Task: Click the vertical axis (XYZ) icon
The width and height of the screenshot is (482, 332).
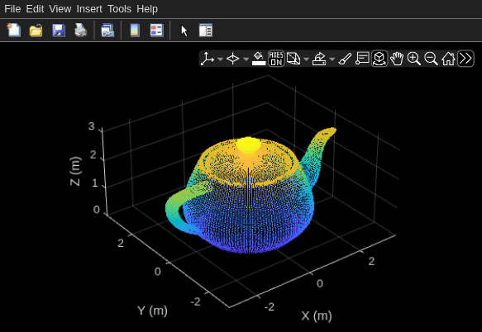Action: click(208, 59)
